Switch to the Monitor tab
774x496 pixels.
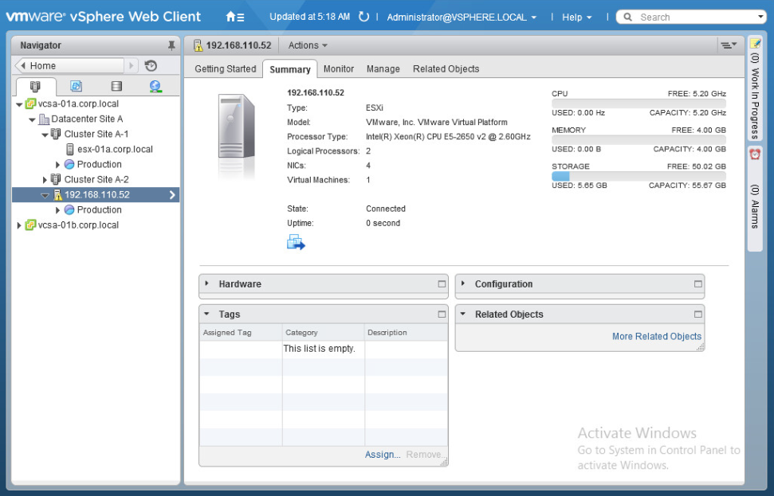click(x=339, y=69)
